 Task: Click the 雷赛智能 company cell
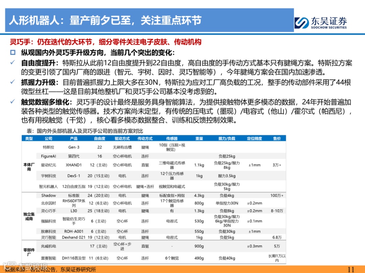[48, 258]
